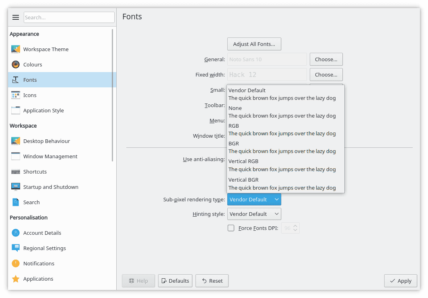Open the Hinting style dropdown
This screenshot has height=298, width=428.
click(x=254, y=214)
